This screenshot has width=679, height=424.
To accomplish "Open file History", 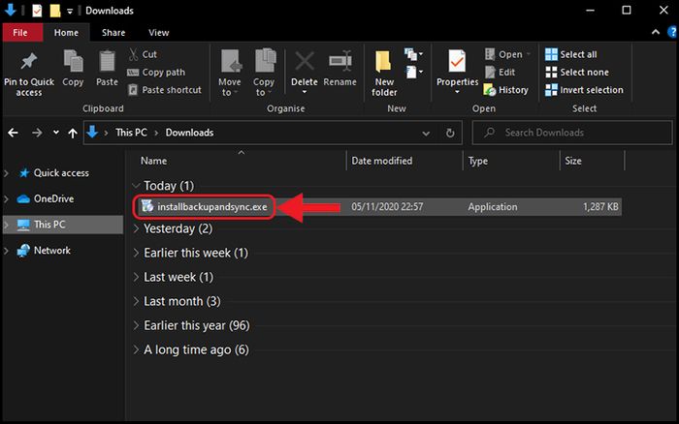I will [x=505, y=90].
